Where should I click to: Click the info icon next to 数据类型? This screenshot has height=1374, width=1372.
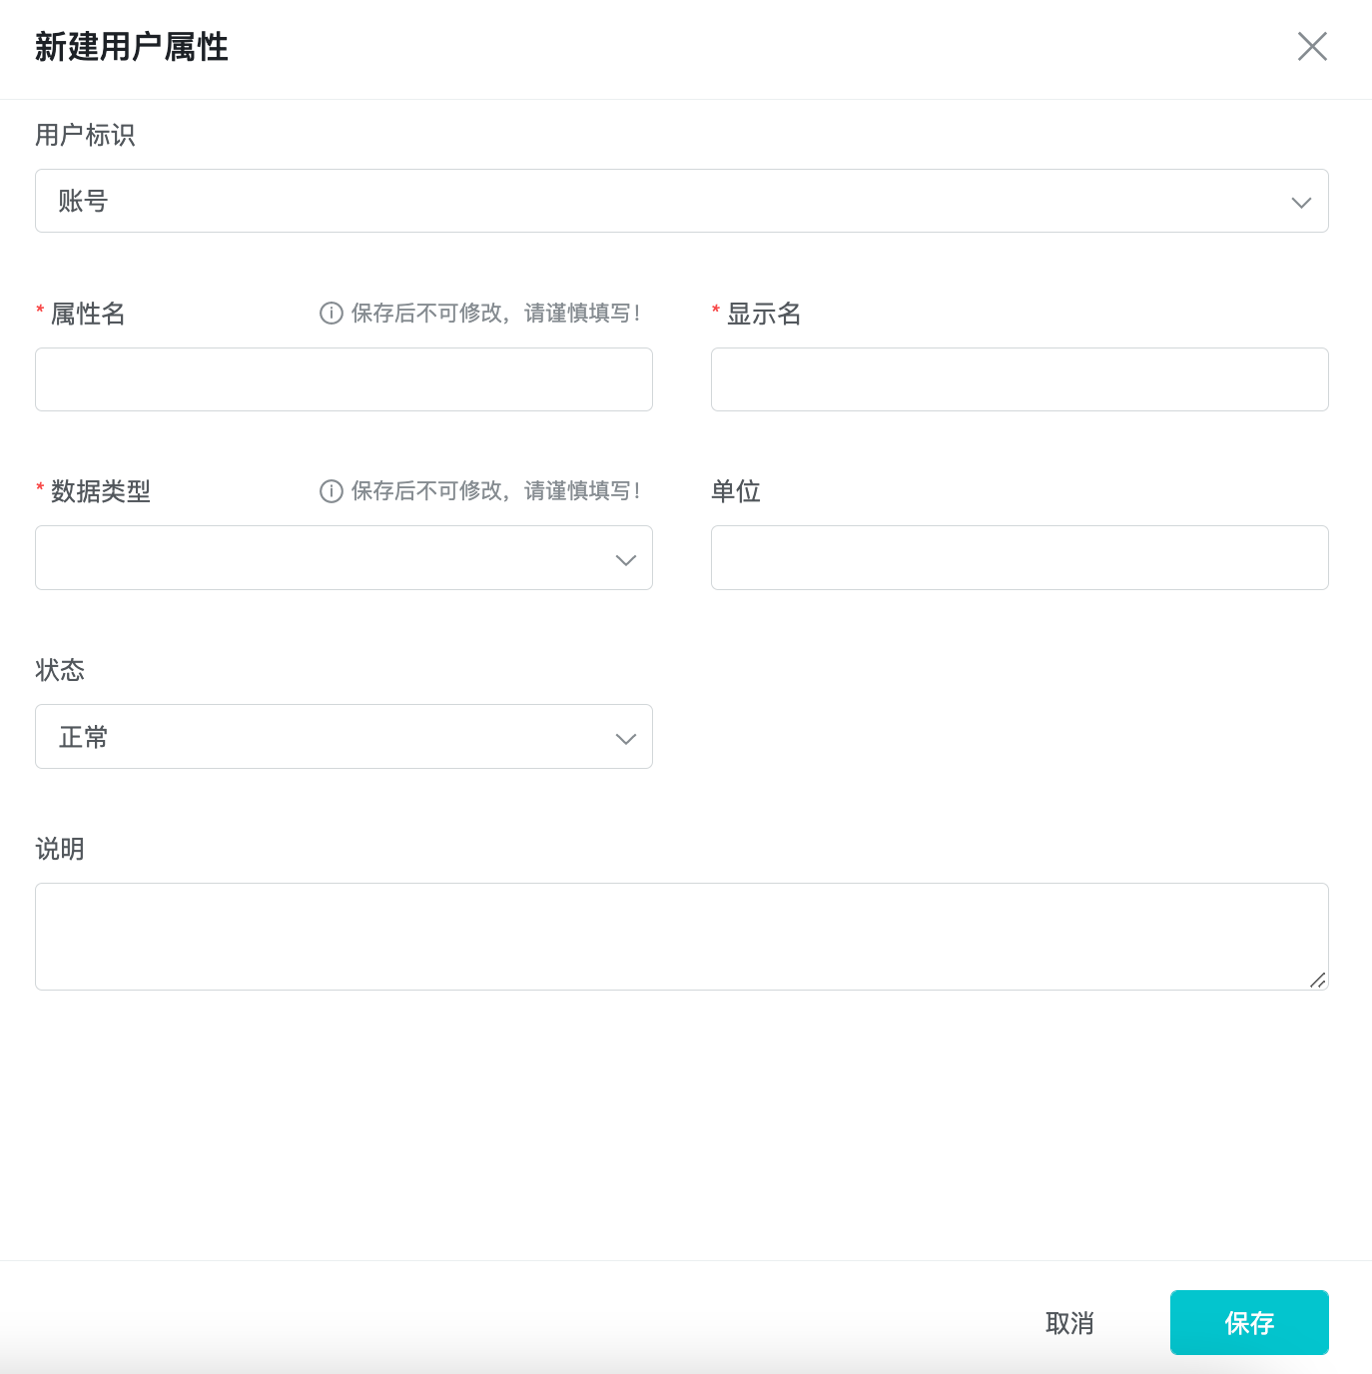(332, 490)
